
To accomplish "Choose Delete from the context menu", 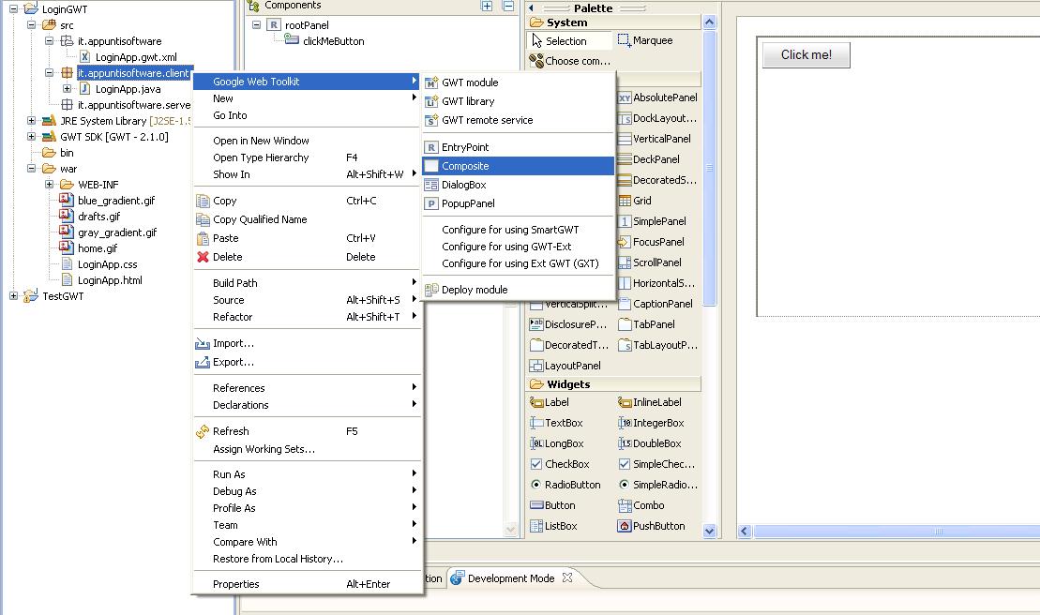I will point(308,257).
